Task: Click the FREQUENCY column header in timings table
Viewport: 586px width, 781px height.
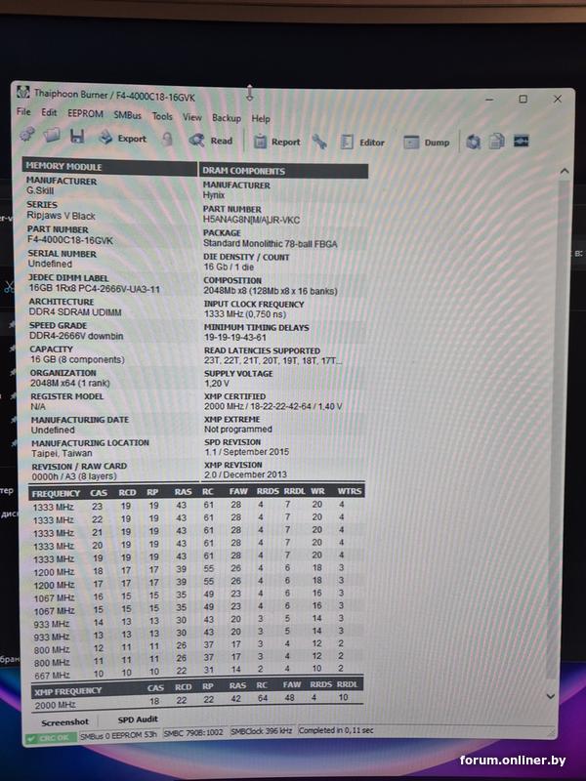Action: point(56,494)
